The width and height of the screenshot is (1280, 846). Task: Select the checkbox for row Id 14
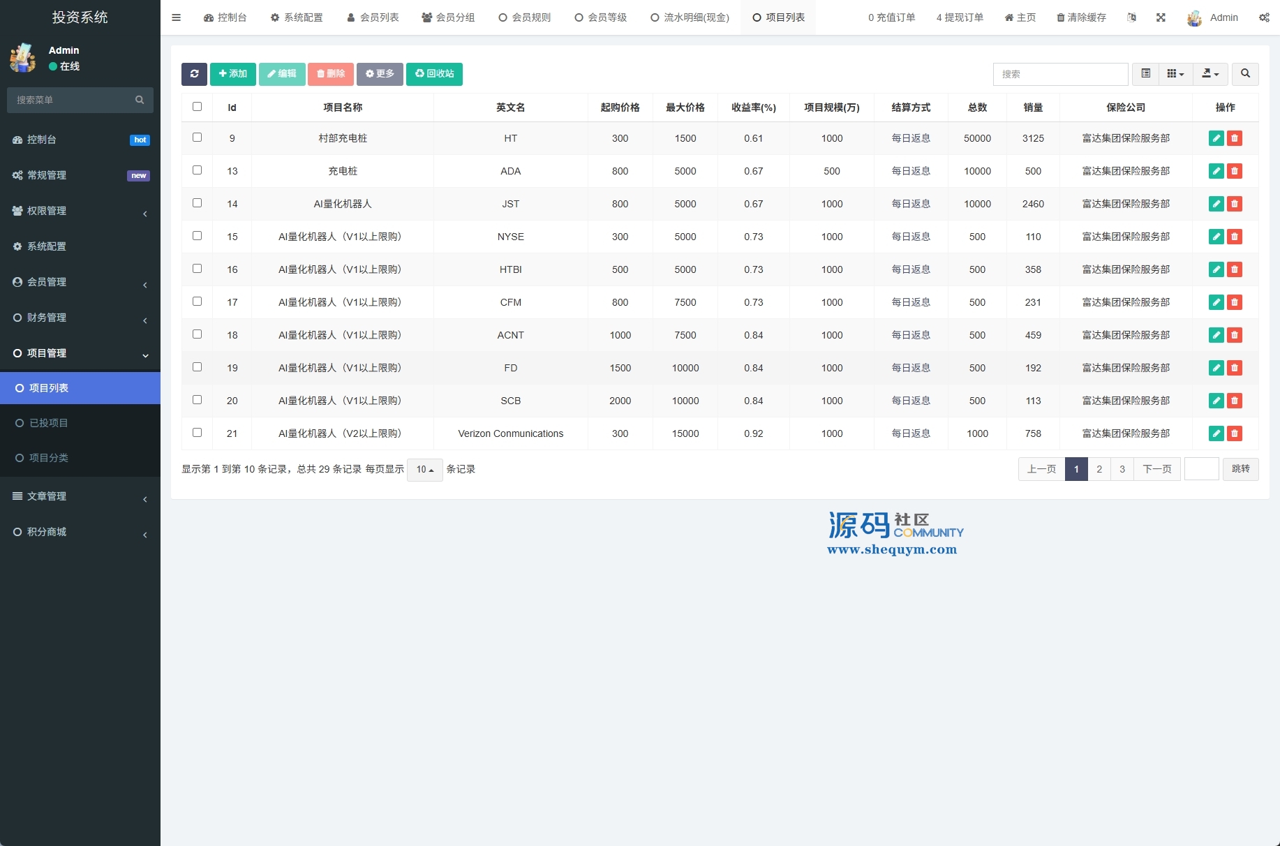pyautogui.click(x=197, y=203)
